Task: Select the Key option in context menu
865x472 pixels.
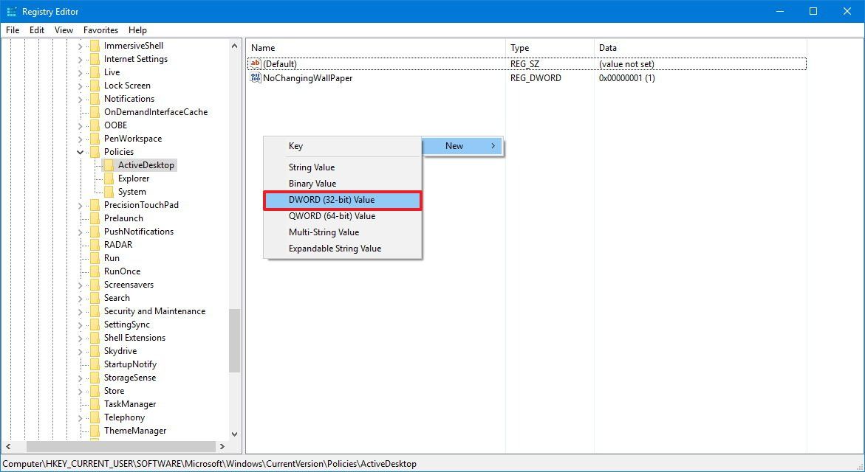Action: click(x=295, y=146)
